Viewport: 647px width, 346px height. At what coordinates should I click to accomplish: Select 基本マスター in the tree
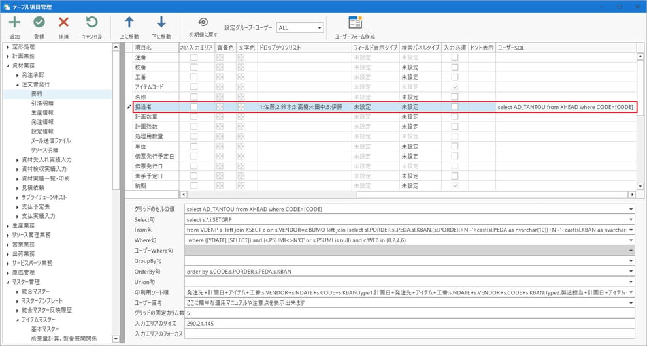coord(45,328)
